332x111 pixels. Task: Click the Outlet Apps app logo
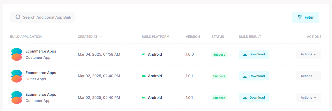pyautogui.click(x=17, y=76)
